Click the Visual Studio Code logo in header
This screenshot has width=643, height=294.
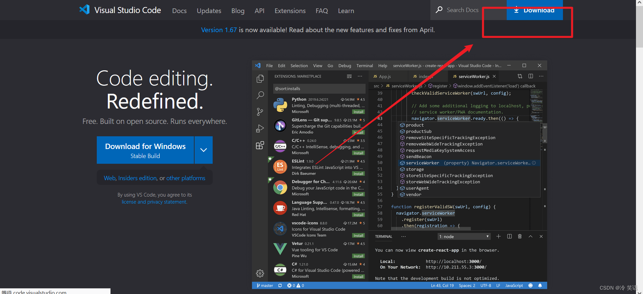coord(84,9)
